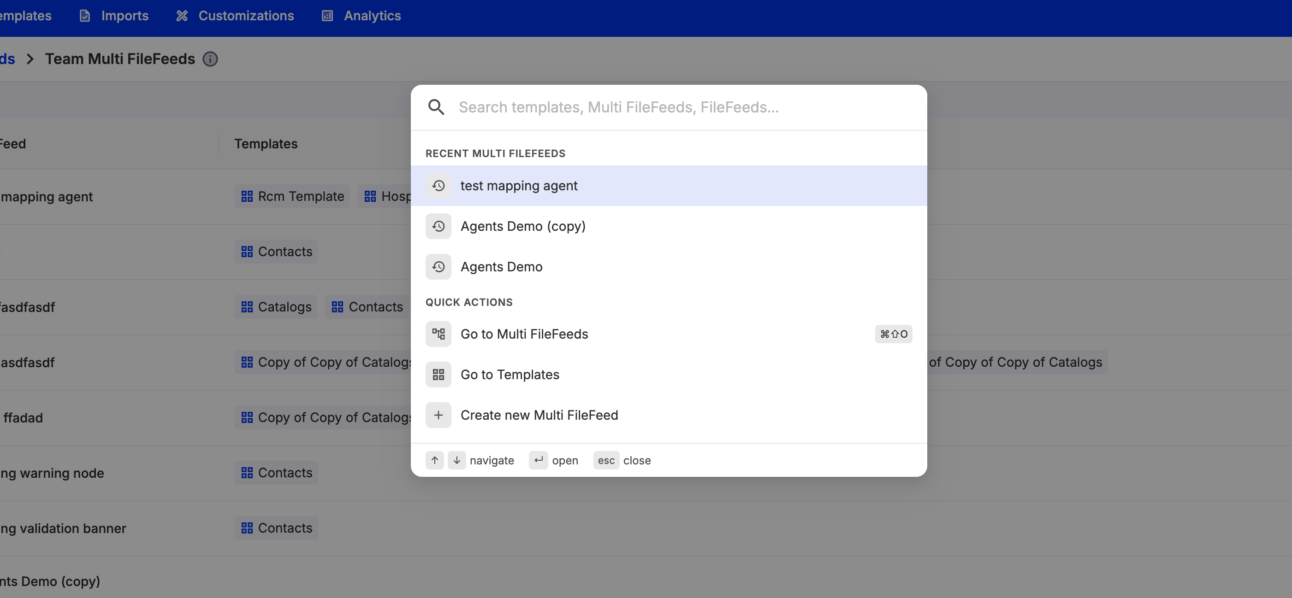This screenshot has height=598, width=1292.
Task: Click Contacts tag next to Catalogs
Action: [x=367, y=306]
